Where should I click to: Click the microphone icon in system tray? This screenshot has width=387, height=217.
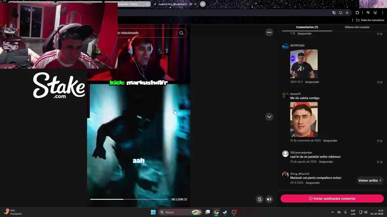point(345,212)
